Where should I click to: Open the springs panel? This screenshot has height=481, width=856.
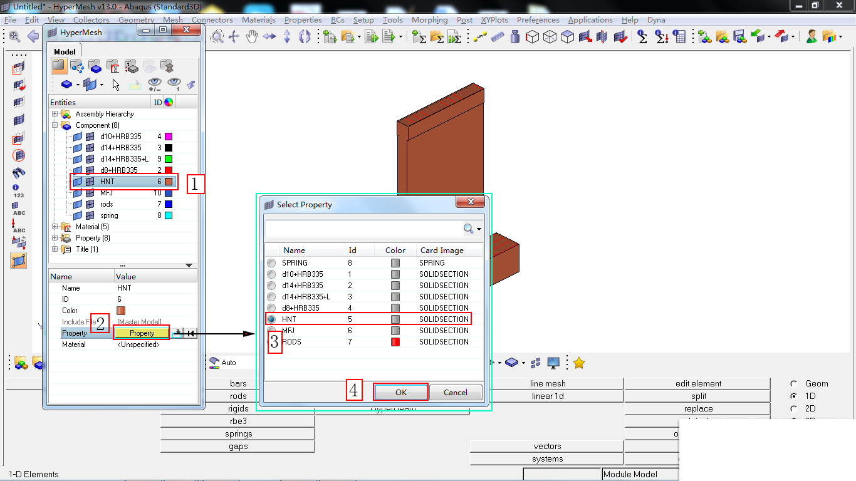(238, 433)
